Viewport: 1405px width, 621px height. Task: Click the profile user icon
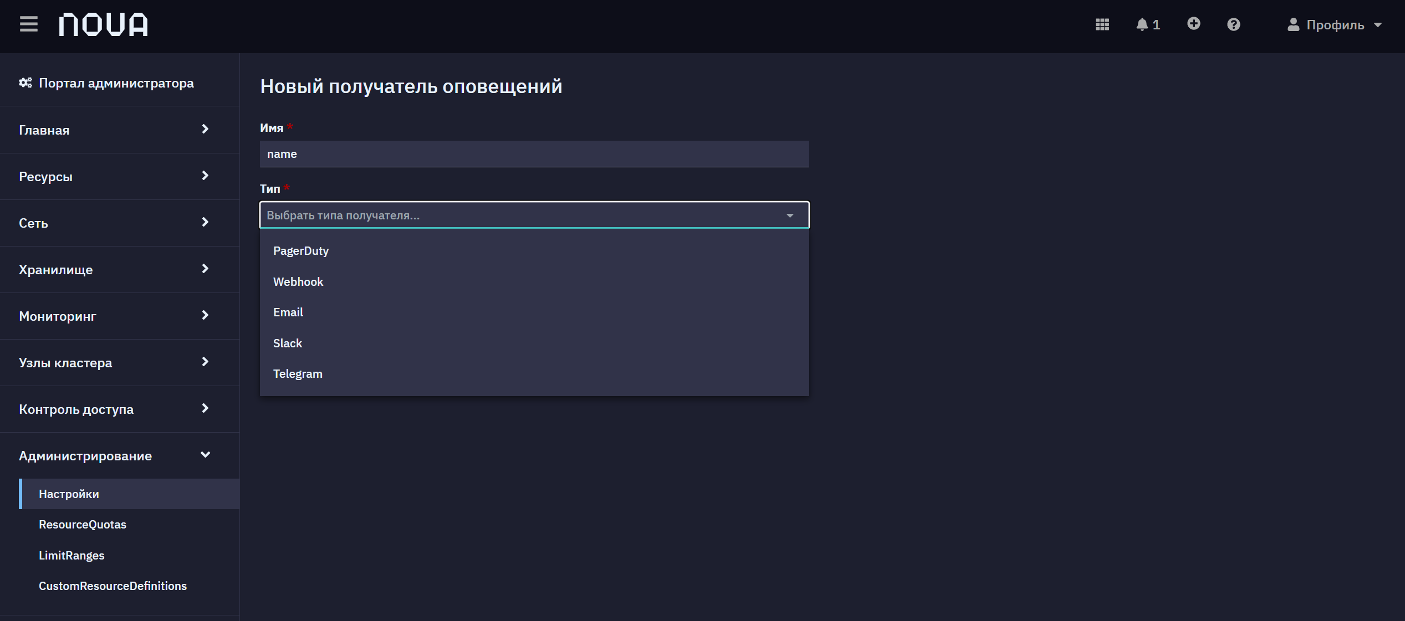click(1293, 24)
